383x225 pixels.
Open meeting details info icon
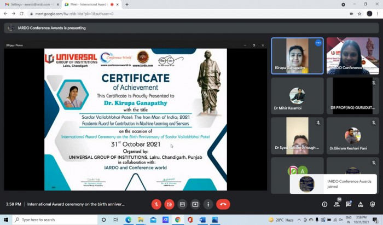324,204
